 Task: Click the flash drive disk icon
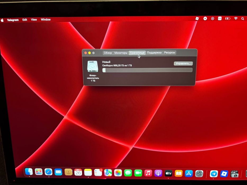[x=93, y=67]
